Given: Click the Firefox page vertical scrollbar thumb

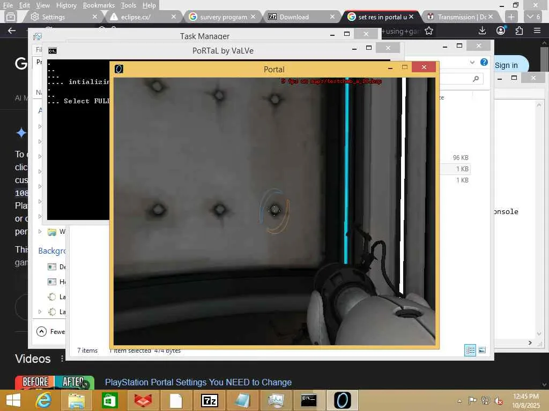Looking at the screenshot, I should point(544,58).
